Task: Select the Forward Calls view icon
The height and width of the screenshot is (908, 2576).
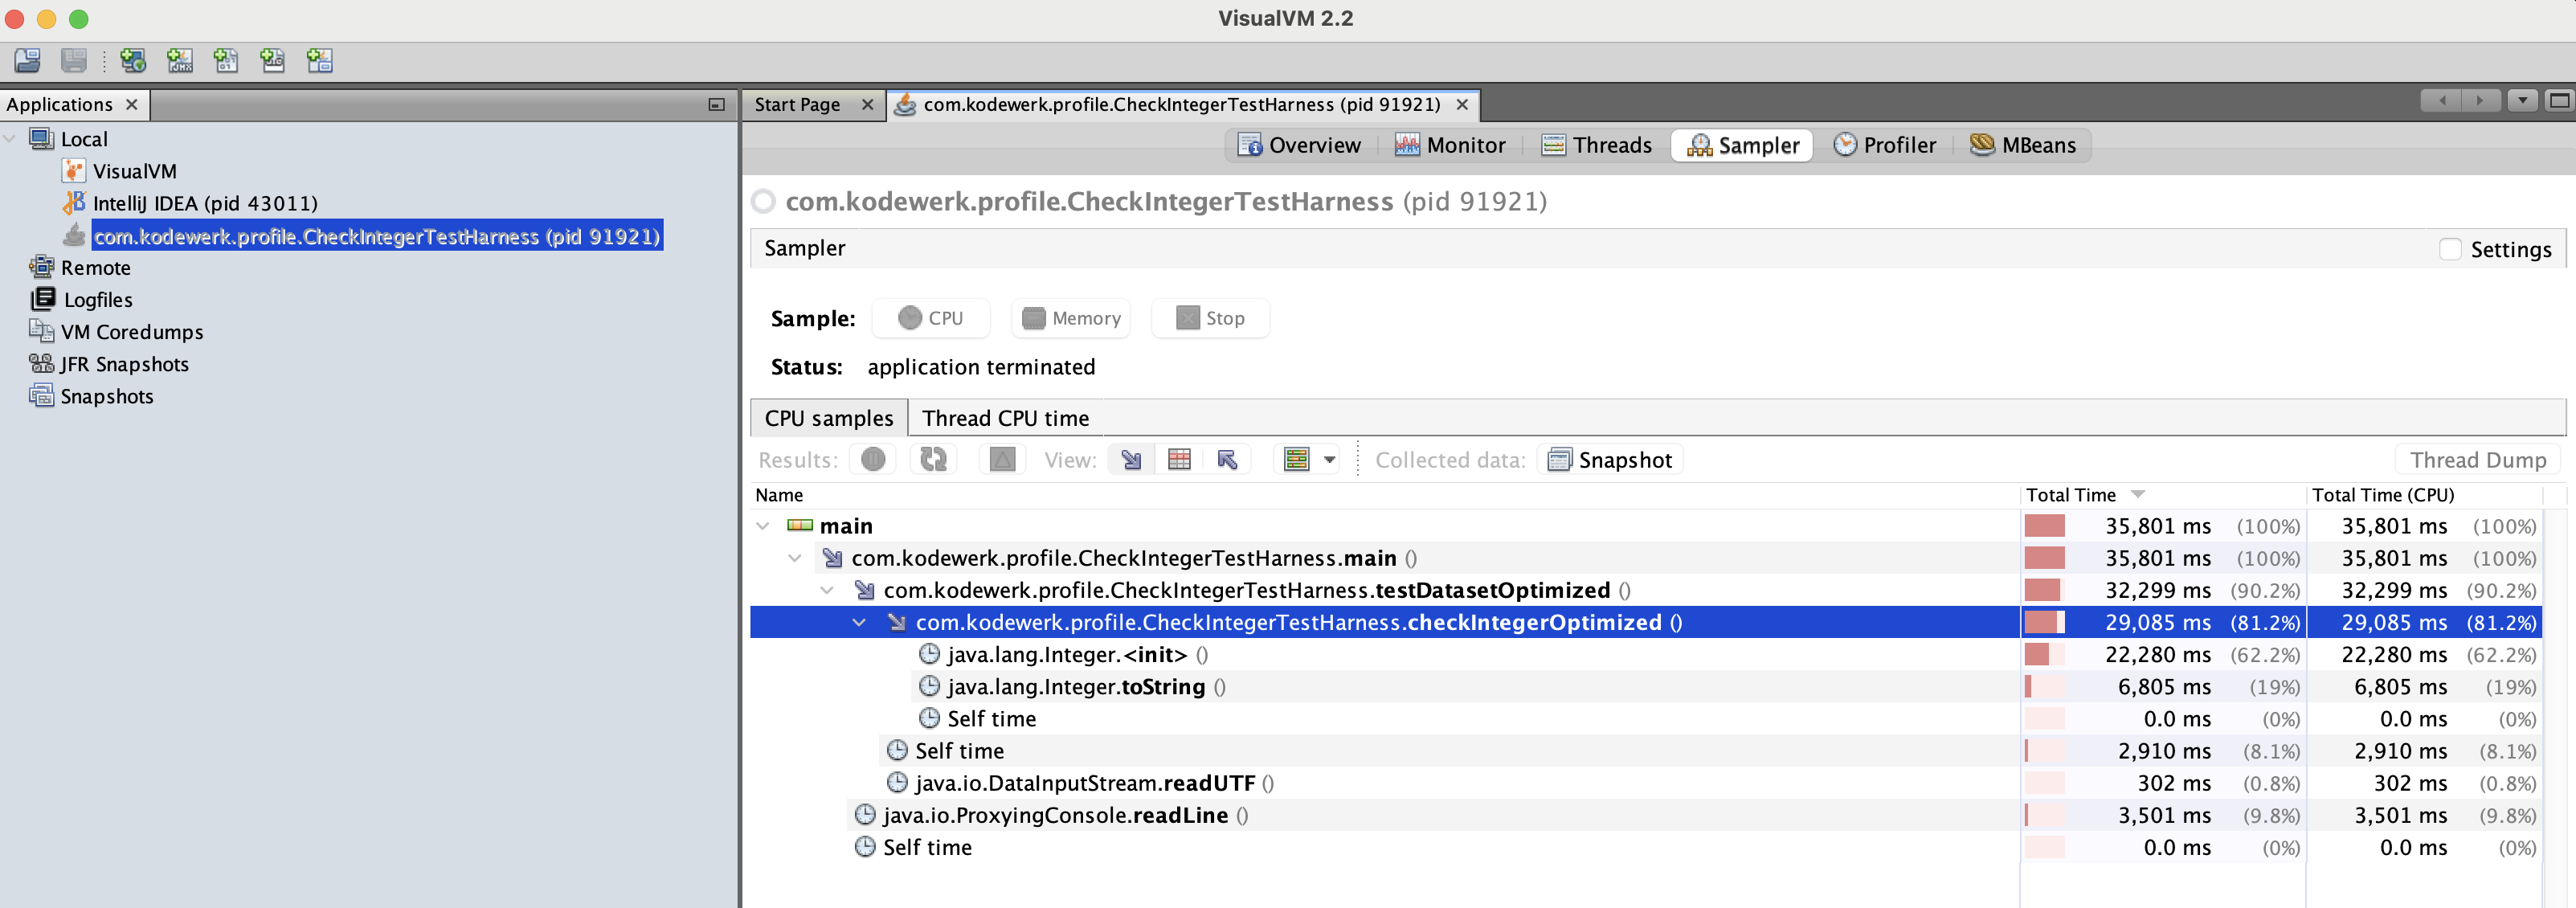Action: pos(1131,459)
